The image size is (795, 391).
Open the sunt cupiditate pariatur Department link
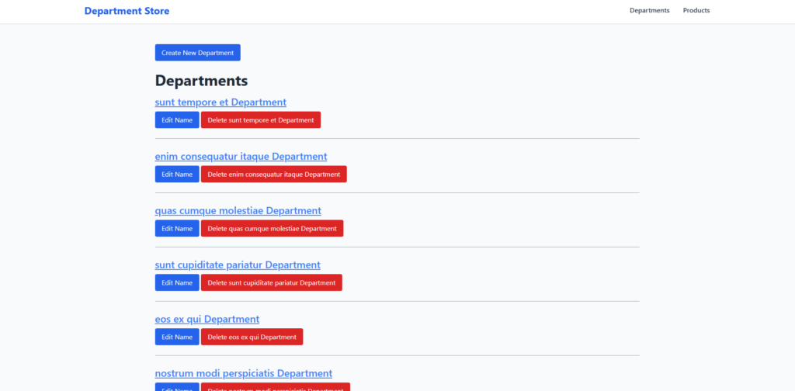tap(238, 265)
